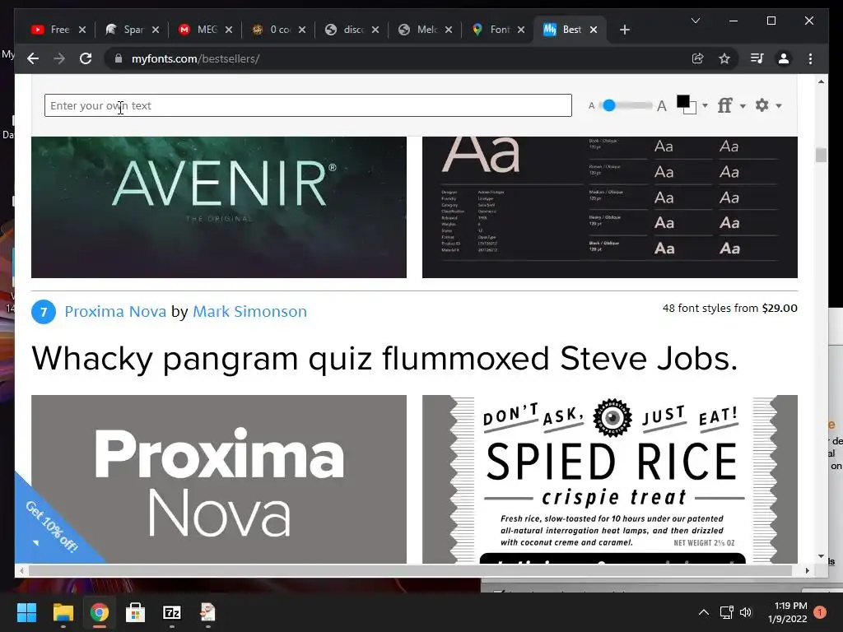The width and height of the screenshot is (843, 632).
Task: Switch to the MEGA tab
Action: point(199,30)
